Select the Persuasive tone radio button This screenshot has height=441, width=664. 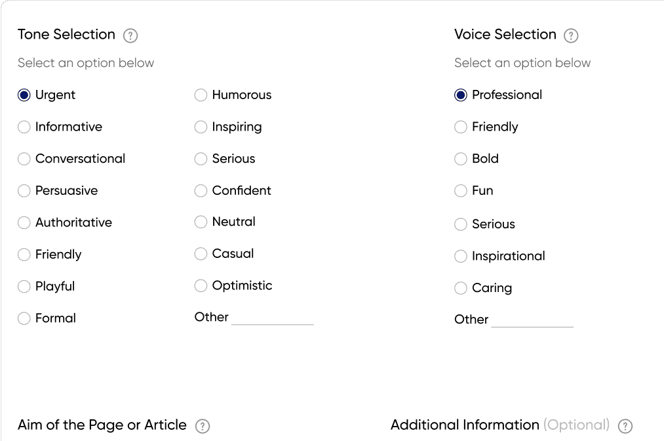pos(24,191)
